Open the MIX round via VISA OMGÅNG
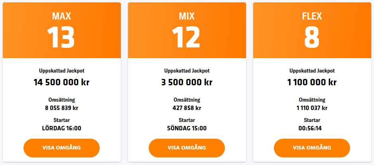Screen dimensions: 374x165 point(187,148)
